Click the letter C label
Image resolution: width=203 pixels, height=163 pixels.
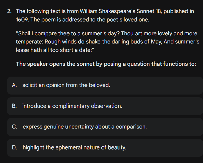[x=14, y=127]
